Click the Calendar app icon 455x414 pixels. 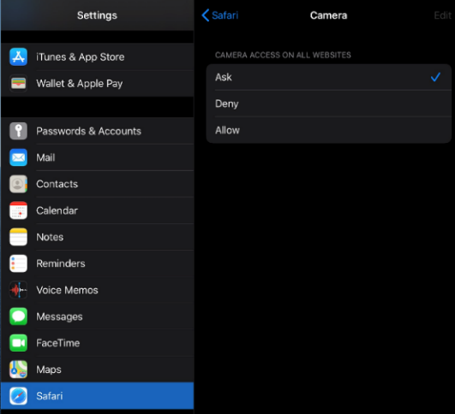click(x=19, y=210)
